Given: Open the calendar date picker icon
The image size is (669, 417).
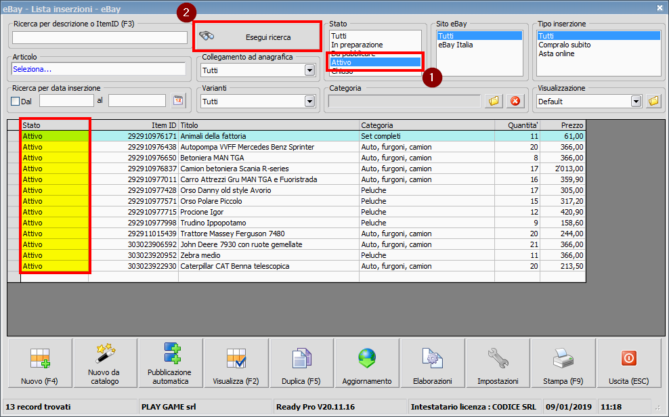Looking at the screenshot, I should 178,101.
